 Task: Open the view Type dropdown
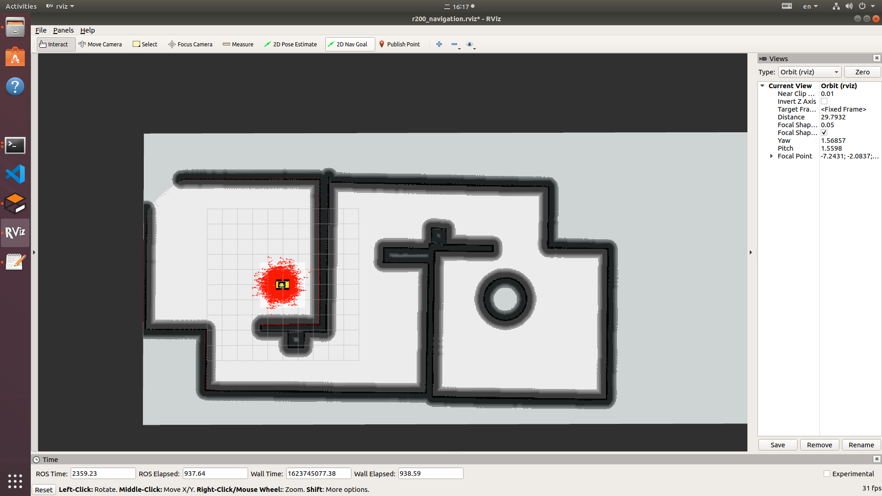pos(809,72)
